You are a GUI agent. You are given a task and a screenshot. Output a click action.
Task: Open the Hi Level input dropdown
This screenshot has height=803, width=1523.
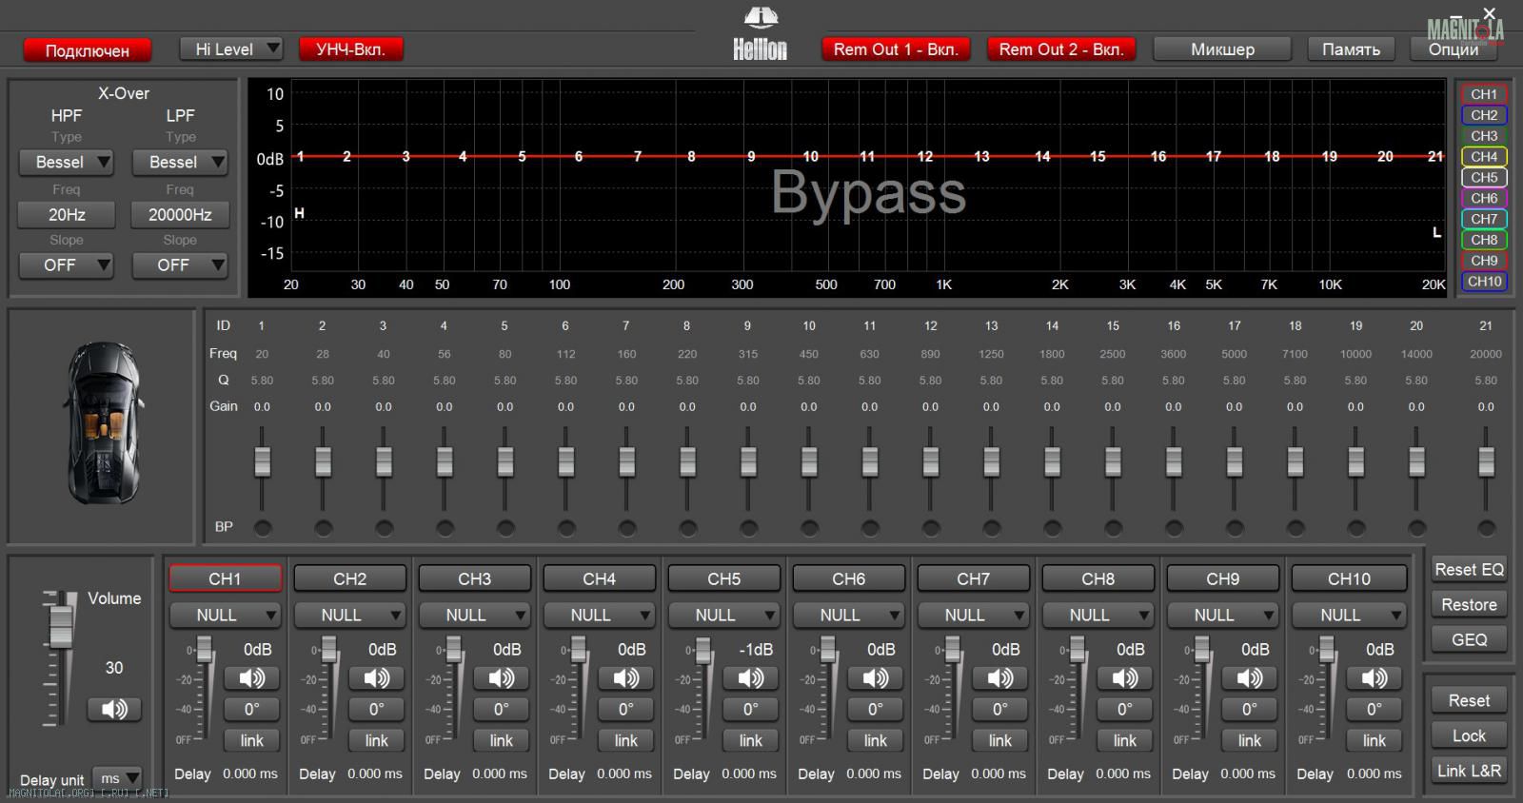click(x=231, y=49)
